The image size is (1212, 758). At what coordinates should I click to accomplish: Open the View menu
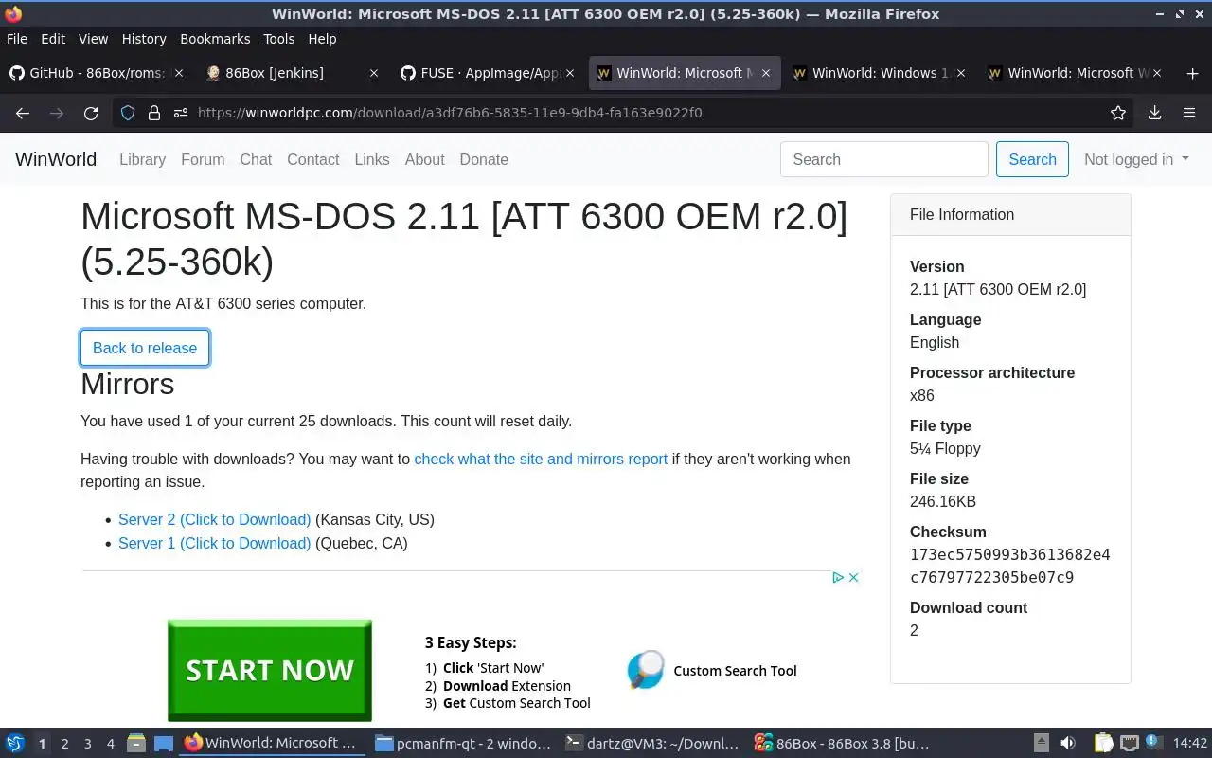93,39
